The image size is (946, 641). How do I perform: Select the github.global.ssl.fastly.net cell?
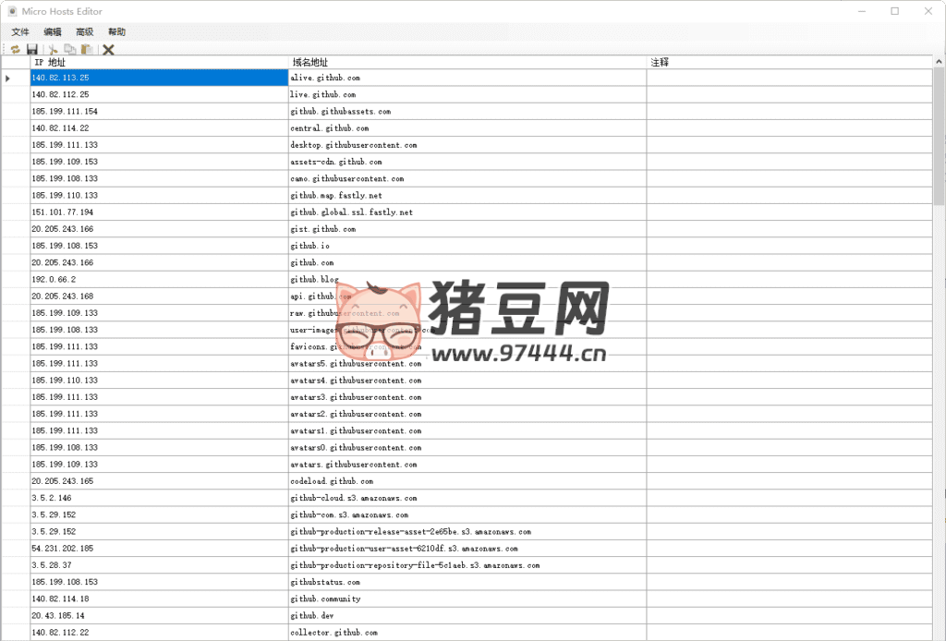467,212
